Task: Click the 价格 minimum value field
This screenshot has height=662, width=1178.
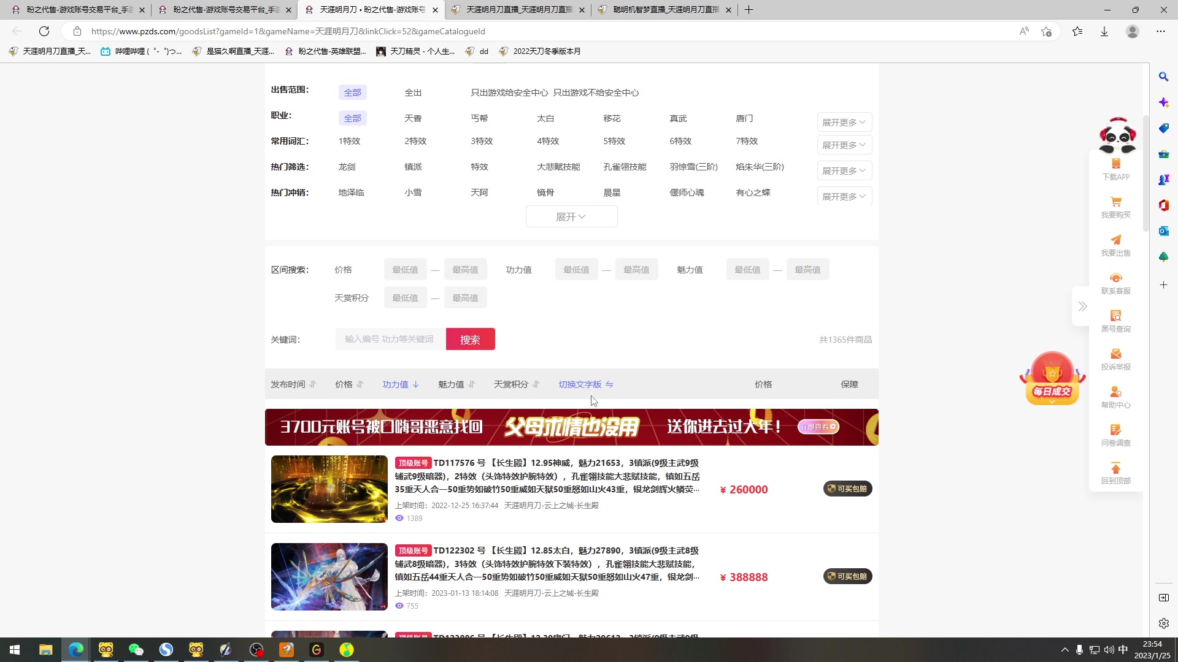Action: click(405, 270)
